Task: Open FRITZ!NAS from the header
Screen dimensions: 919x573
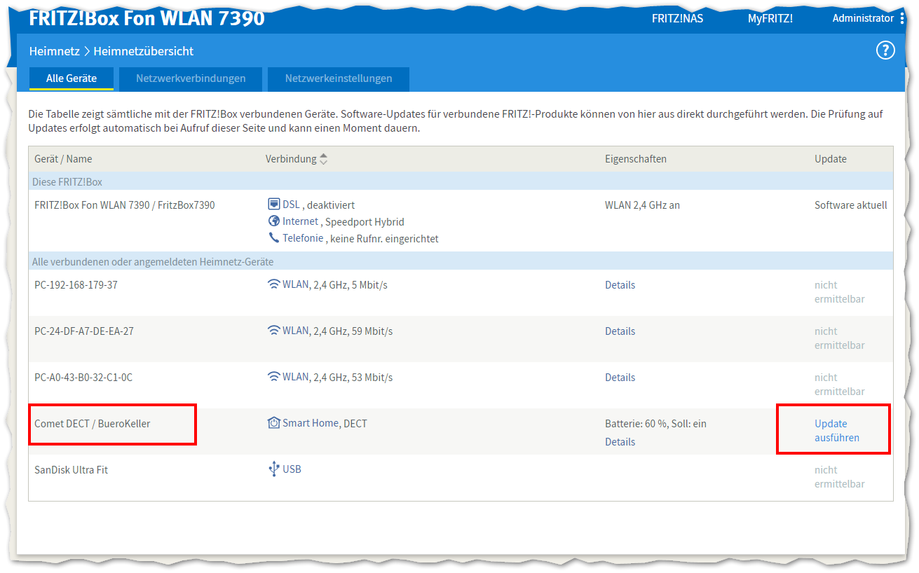Action: pyautogui.click(x=677, y=18)
